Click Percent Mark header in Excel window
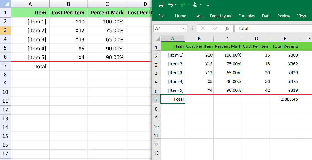The image size is (312, 160). (228, 46)
